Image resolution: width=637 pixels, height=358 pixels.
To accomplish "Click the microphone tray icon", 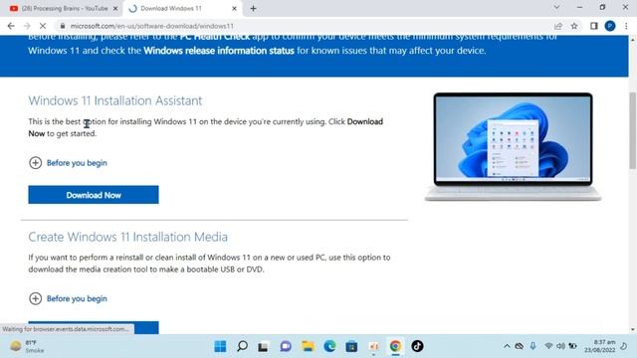I will pyautogui.click(x=533, y=346).
